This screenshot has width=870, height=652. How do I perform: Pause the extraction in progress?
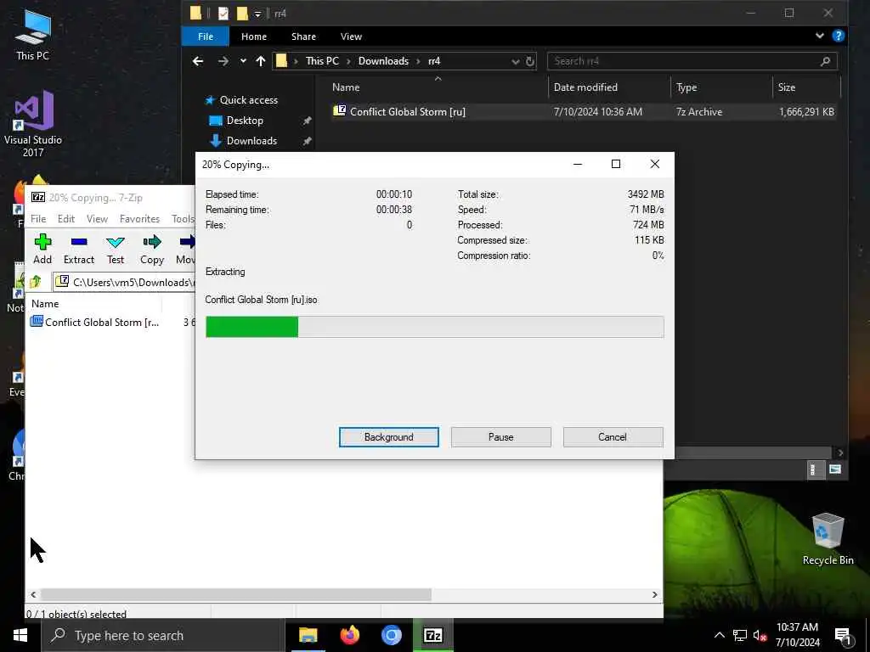[x=500, y=437]
